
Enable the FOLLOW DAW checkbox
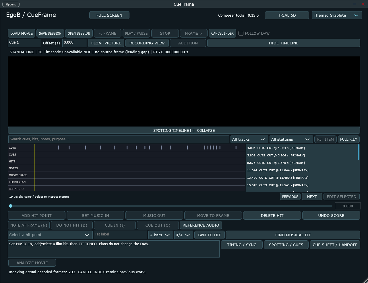241,33
